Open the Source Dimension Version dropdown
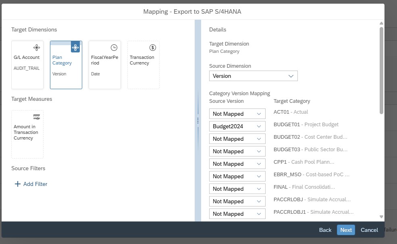The height and width of the screenshot is (244, 397). pos(253,76)
